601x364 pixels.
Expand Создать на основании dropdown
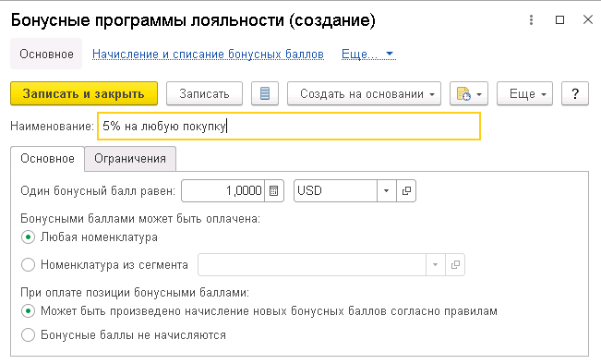pos(364,93)
